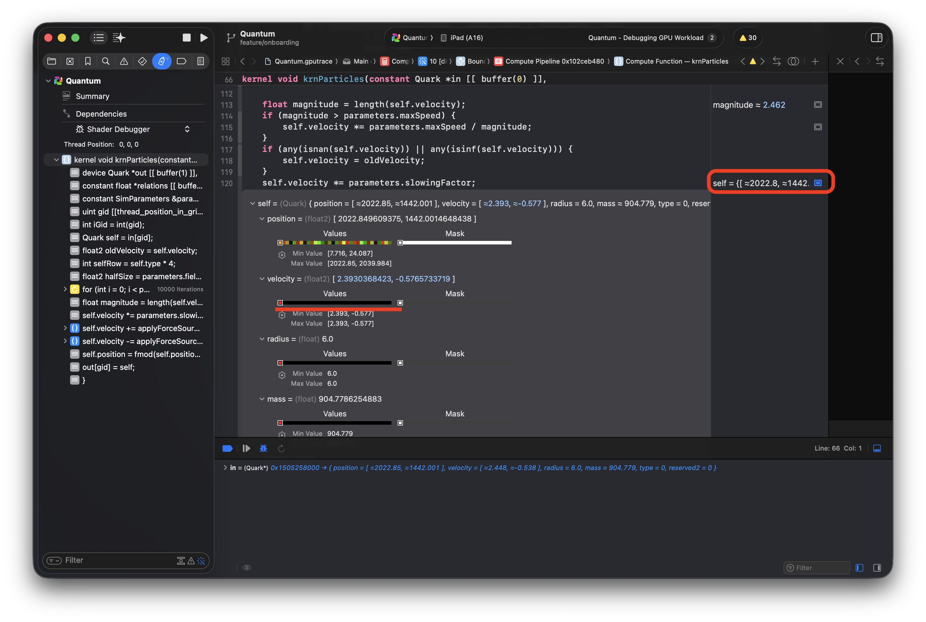Image resolution: width=926 pixels, height=622 pixels.
Task: Select Dependencies in the navigator
Action: click(x=101, y=114)
